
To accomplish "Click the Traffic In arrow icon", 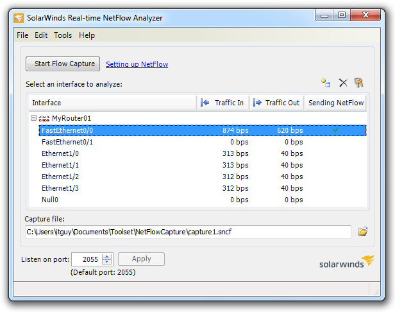I will [x=205, y=103].
